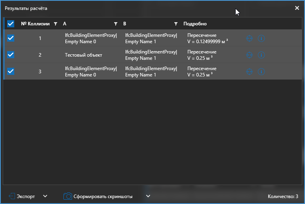Show info for collision 2
The height and width of the screenshot is (204, 305).
pyautogui.click(x=261, y=55)
